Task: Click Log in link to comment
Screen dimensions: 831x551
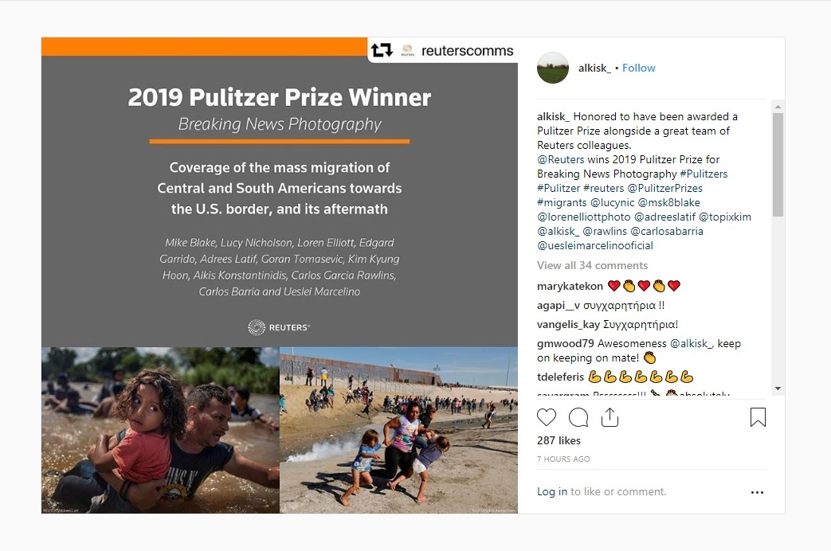Action: (x=552, y=492)
